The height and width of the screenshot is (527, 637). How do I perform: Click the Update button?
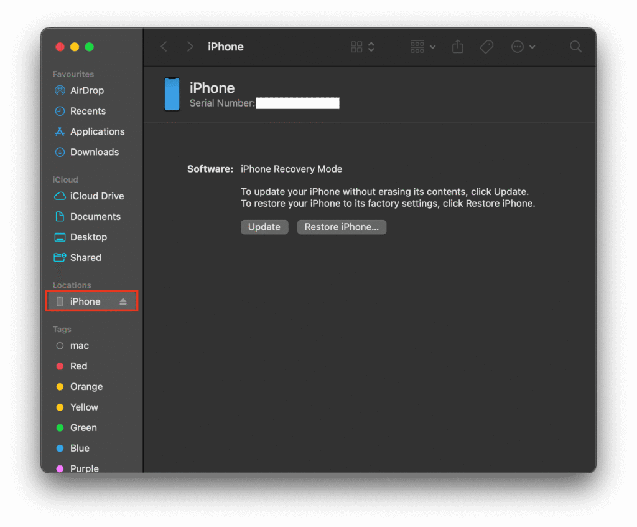tap(264, 227)
